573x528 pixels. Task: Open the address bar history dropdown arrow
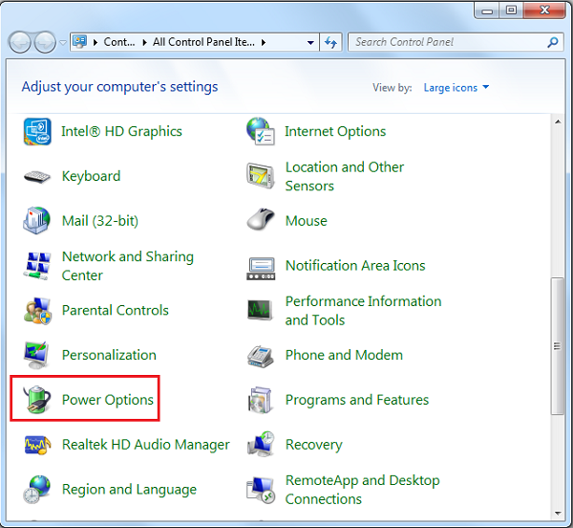[310, 43]
